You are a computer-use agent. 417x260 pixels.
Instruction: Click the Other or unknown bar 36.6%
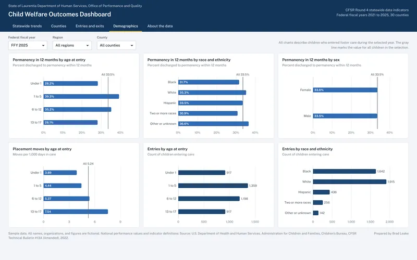coord(213,124)
